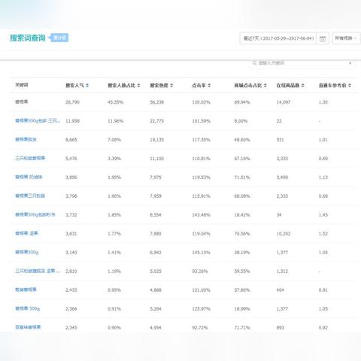This screenshot has width=361, height=361.
Task: Select the 130.02% click rate cell
Action: point(201,102)
